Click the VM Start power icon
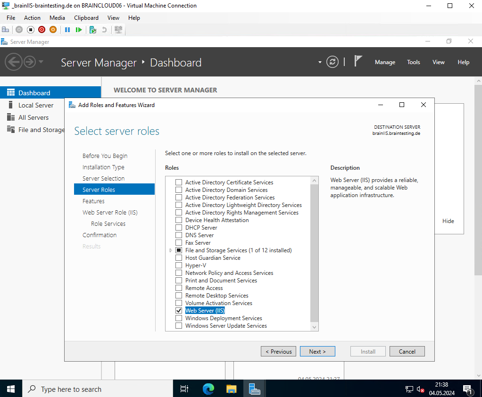Viewport: 482px width, 397px height. coord(19,30)
